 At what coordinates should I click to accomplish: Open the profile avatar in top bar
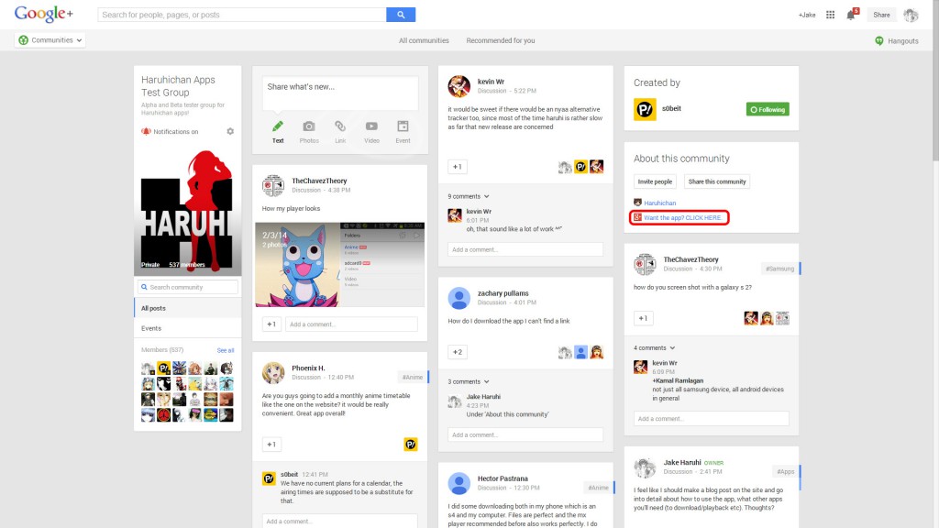(x=911, y=15)
